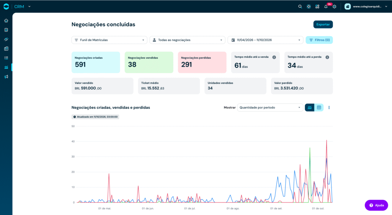Open the settings gear icon
Screen dimensions: 392x215
pyautogui.click(x=335, y=7)
